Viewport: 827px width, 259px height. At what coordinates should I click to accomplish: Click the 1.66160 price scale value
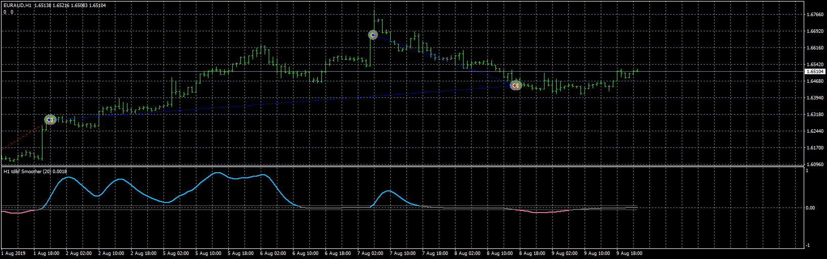click(x=814, y=48)
